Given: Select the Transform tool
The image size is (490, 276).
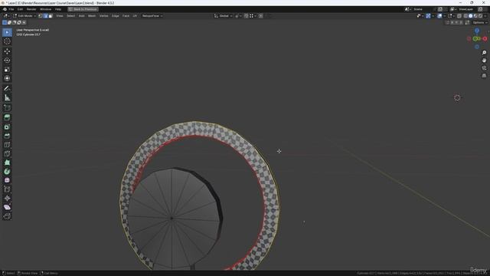Looking at the screenshot, I should 7,78.
